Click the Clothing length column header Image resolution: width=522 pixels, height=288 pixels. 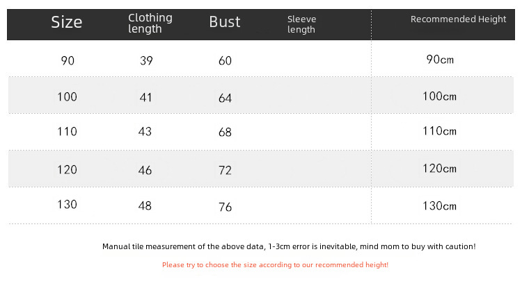(150, 23)
